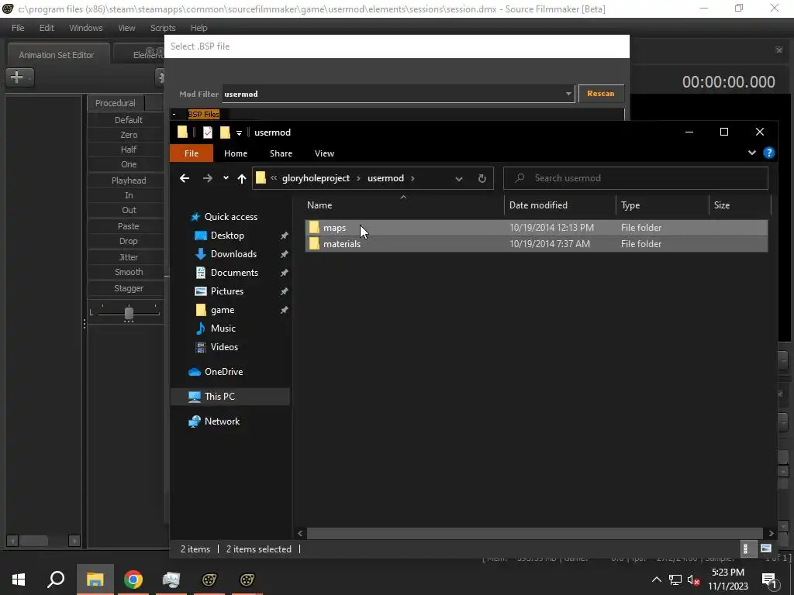Open taskbar search magnifier
794x595 pixels.
tap(56, 580)
